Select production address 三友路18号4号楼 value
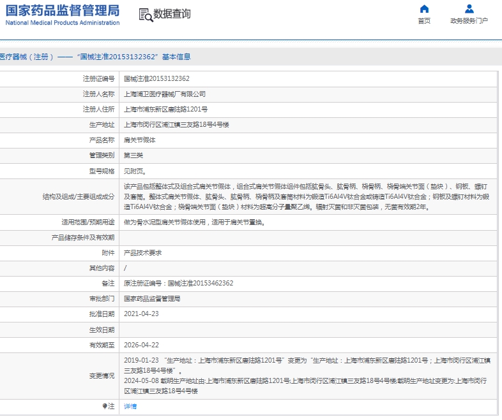 pyautogui.click(x=176, y=124)
